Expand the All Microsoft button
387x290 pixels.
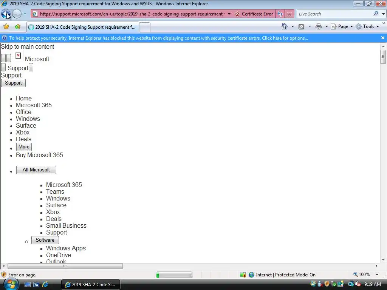(x=36, y=170)
